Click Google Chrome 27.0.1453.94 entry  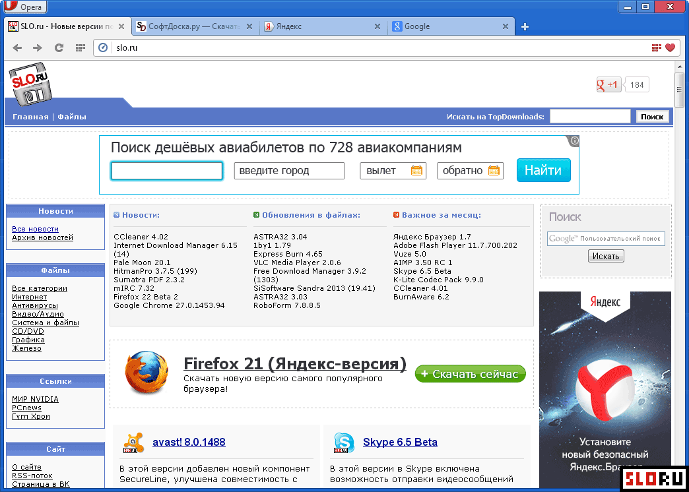pyautogui.click(x=169, y=305)
